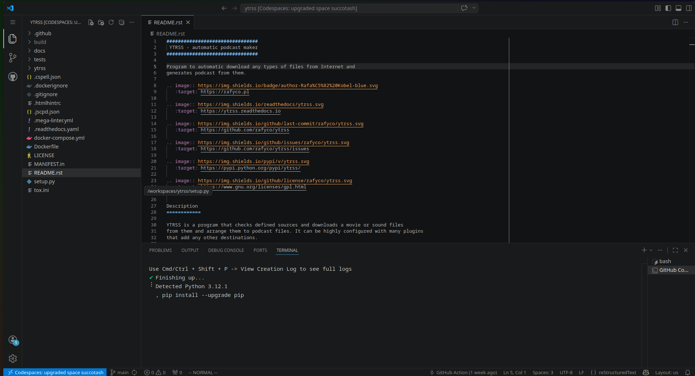The height and width of the screenshot is (376, 695).
Task: Expand the .github folder
Action: 43,33
